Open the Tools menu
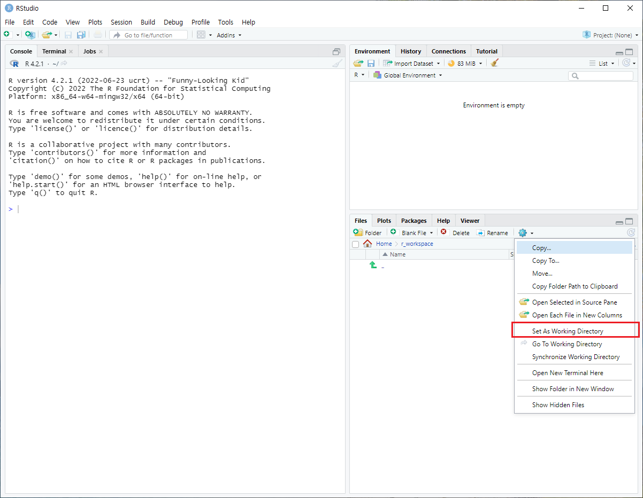This screenshot has width=643, height=498. [226, 22]
